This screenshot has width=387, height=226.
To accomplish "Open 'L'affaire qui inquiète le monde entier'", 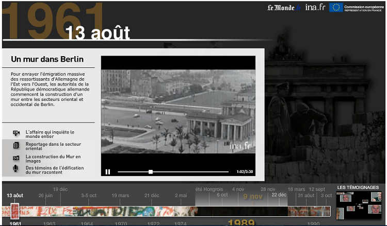I will point(50,134).
